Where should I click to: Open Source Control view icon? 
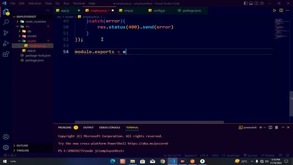(6, 33)
